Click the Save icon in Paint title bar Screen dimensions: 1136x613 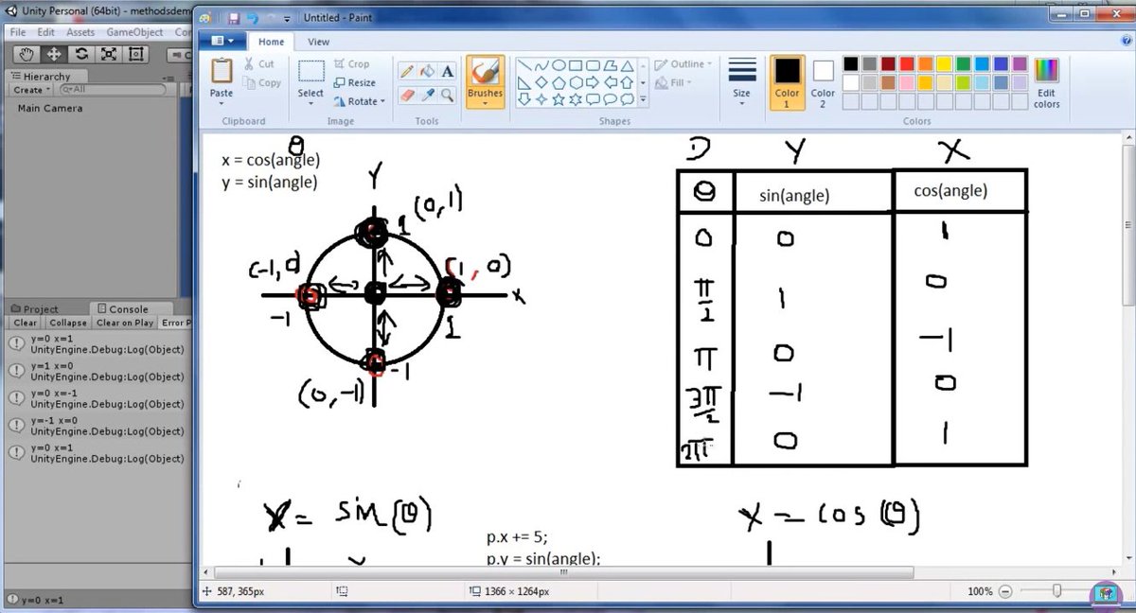[x=234, y=17]
